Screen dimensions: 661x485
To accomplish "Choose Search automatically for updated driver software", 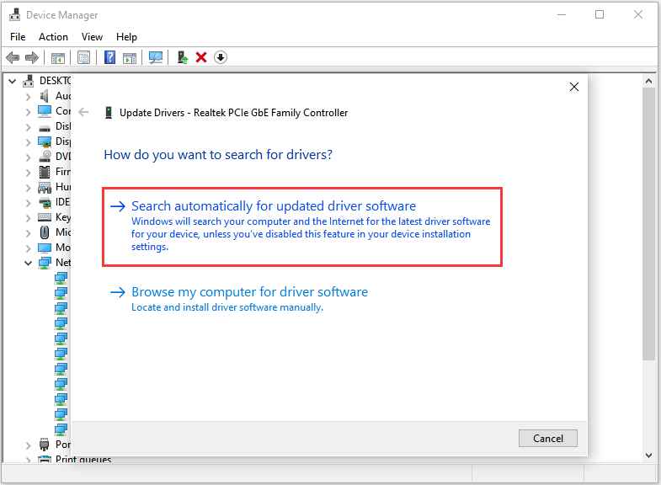I will pos(302,227).
